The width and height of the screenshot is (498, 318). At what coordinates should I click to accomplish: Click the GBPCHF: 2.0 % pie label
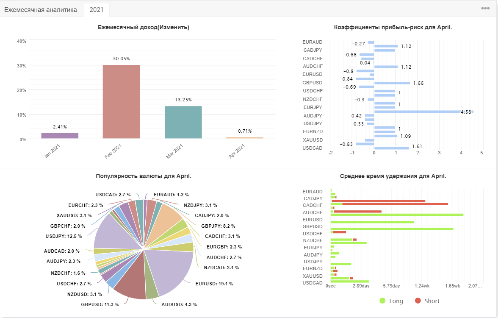coord(68,226)
